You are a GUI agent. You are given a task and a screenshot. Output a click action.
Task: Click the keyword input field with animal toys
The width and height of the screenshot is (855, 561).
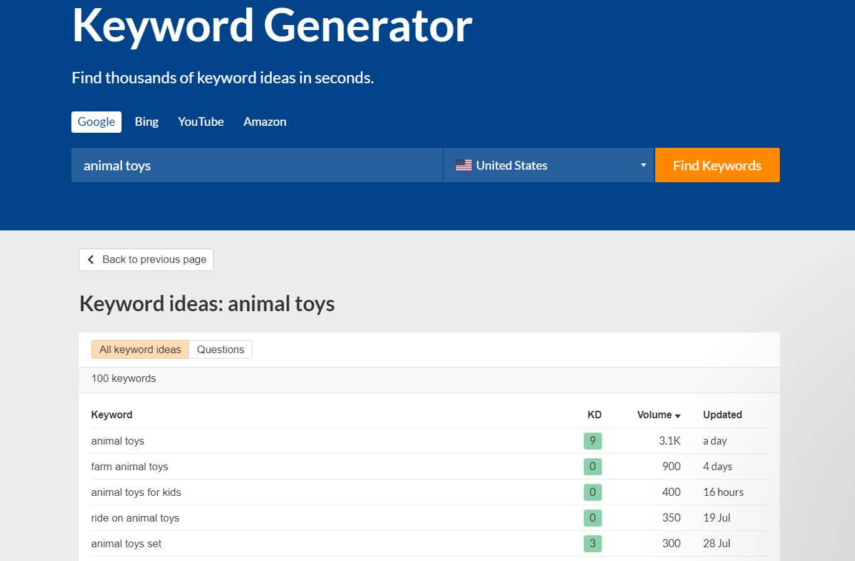pos(257,165)
